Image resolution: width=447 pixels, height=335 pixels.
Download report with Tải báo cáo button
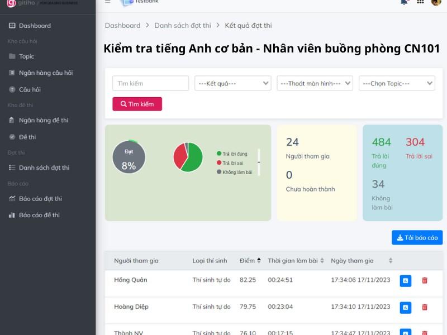pyautogui.click(x=417, y=237)
